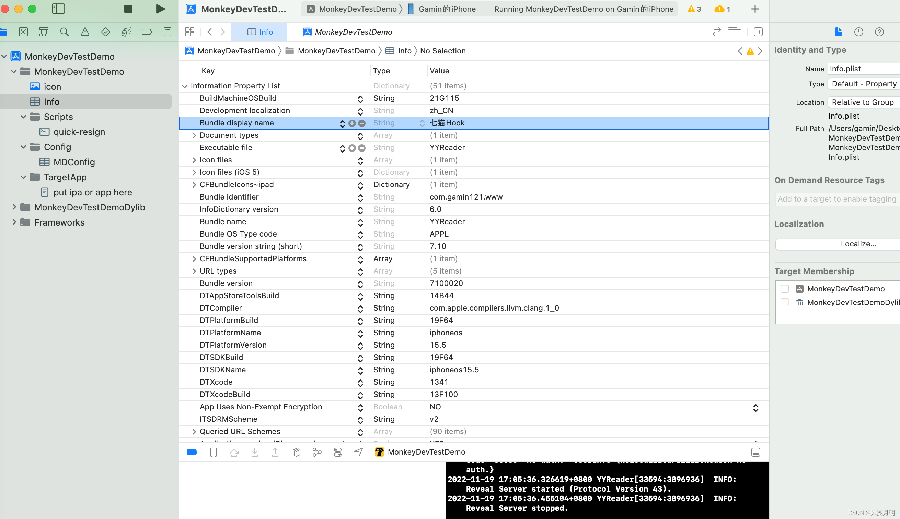The height and width of the screenshot is (519, 900).
Task: Toggle breakpoints activation in debug bar
Action: 192,452
